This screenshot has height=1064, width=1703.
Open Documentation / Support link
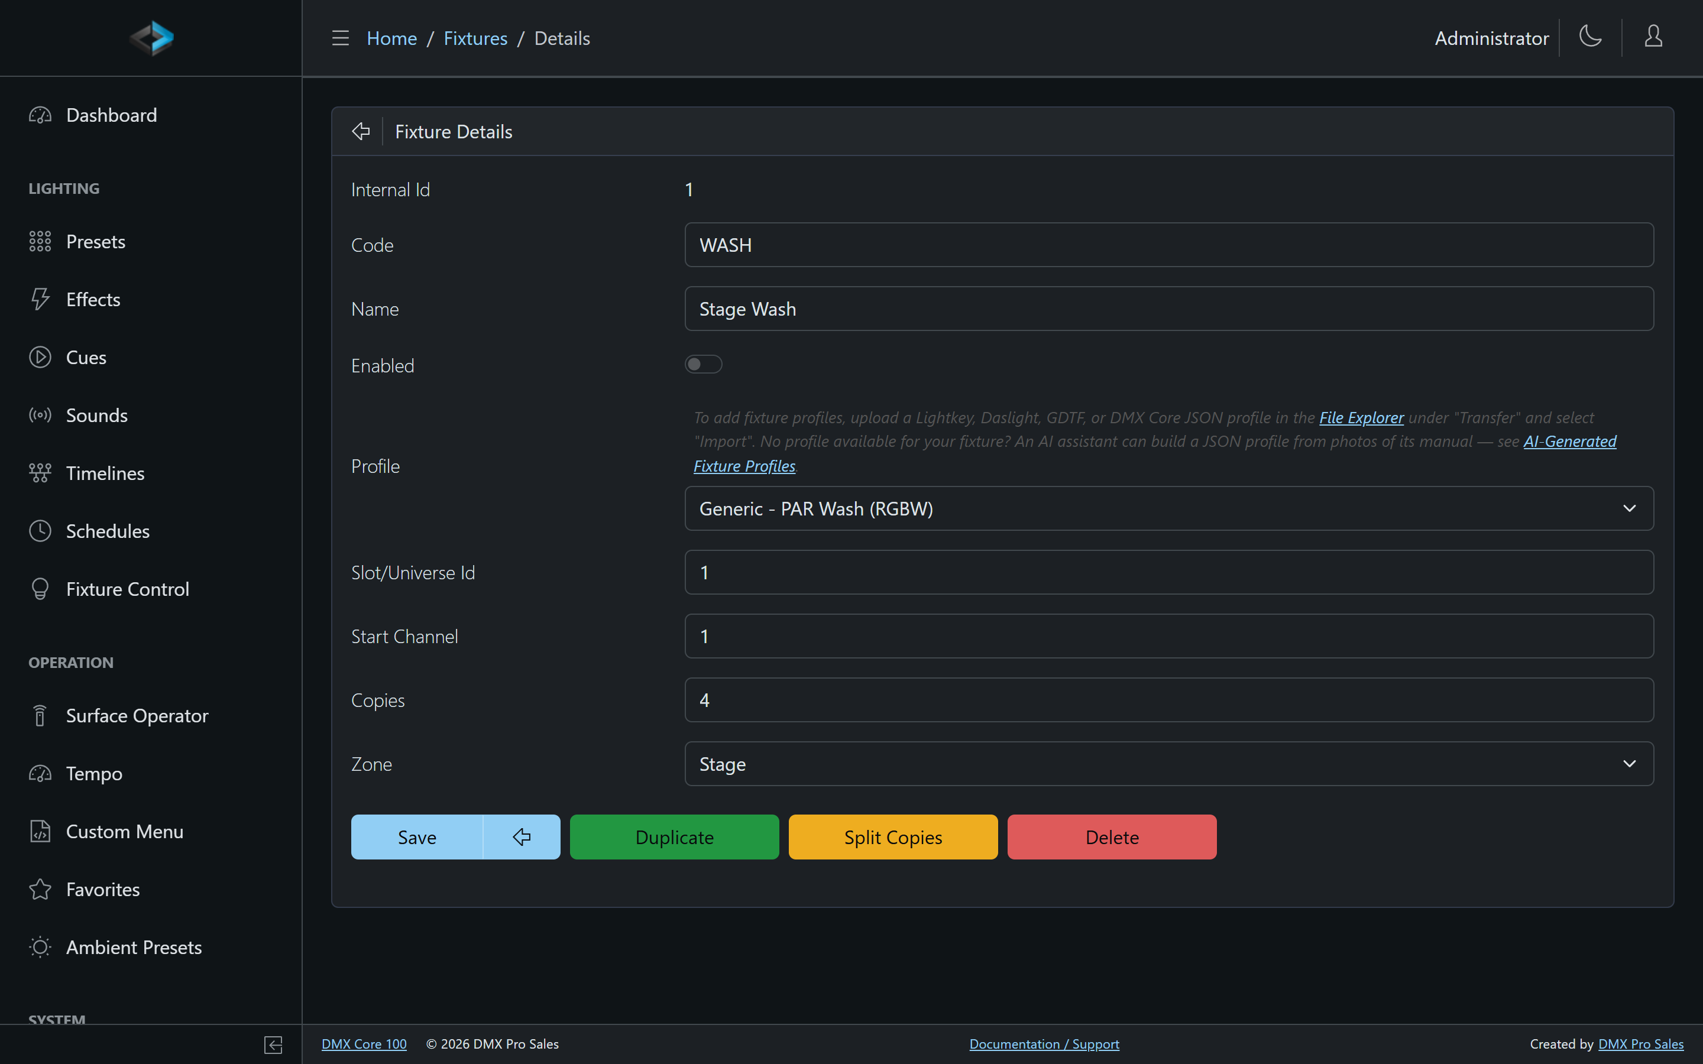tap(1044, 1044)
